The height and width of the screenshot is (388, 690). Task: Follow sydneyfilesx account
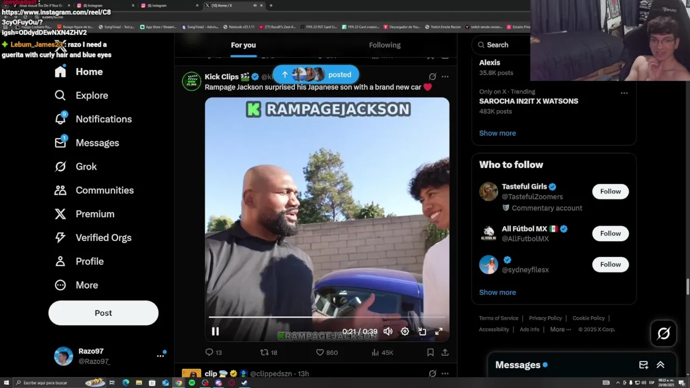pos(610,265)
